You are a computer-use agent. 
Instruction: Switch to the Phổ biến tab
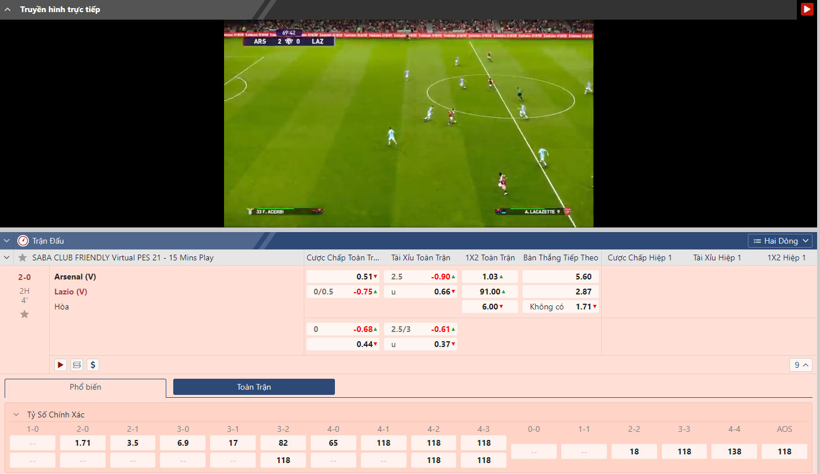click(x=85, y=387)
